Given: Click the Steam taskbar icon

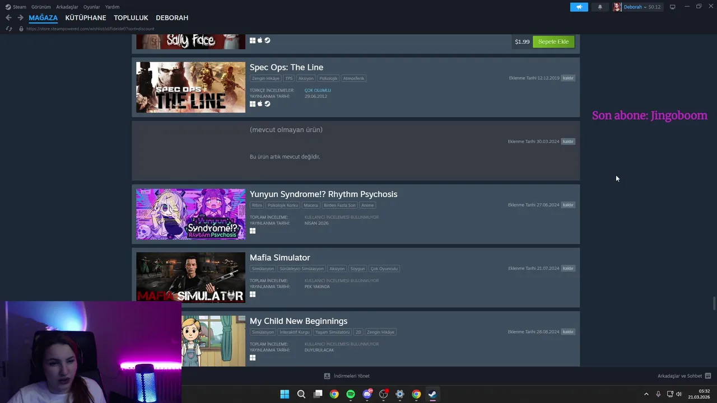Looking at the screenshot, I should [432, 394].
